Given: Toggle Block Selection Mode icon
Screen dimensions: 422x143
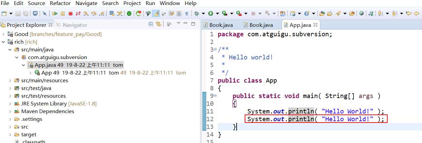Looking at the screenshot, I should coord(179,13).
